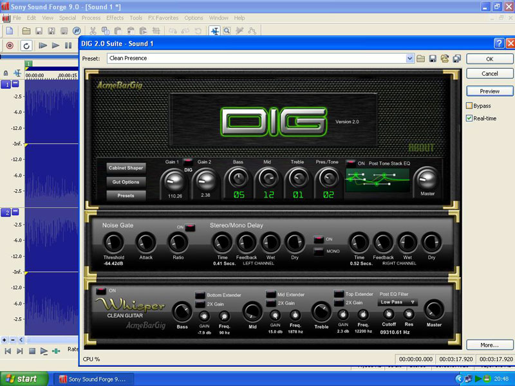Open the Preset dropdown list

click(410, 59)
